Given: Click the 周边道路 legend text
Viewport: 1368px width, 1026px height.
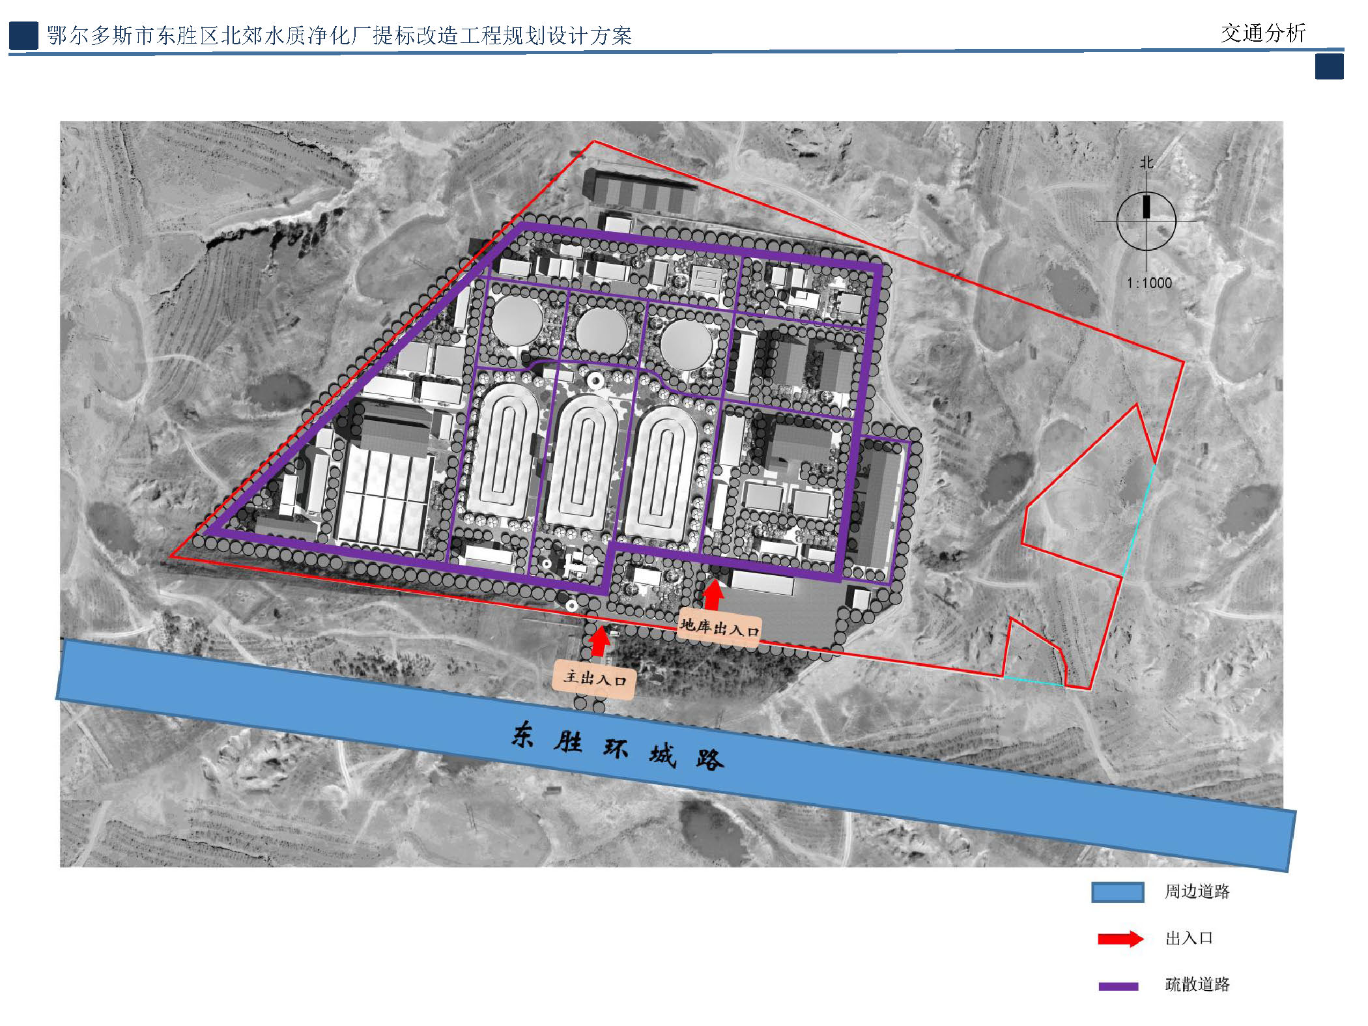Looking at the screenshot, I should pos(1197,891).
